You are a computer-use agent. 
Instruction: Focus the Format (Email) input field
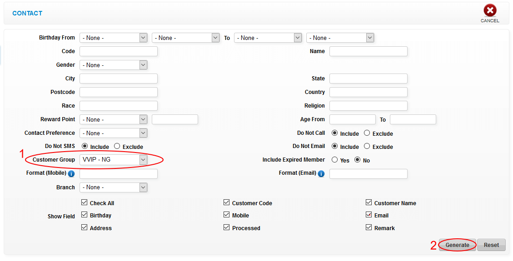[369, 174]
